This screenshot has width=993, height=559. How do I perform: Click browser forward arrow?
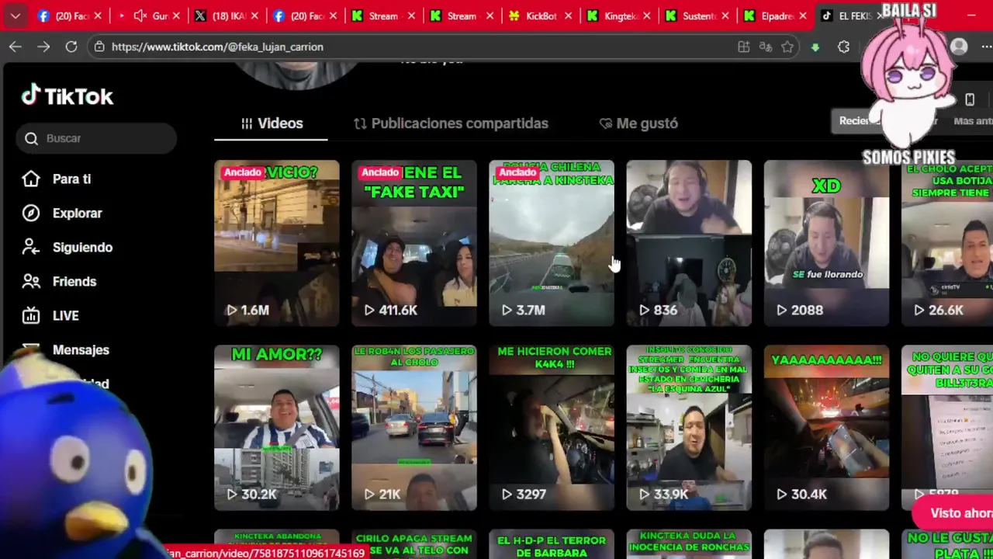pyautogui.click(x=43, y=47)
